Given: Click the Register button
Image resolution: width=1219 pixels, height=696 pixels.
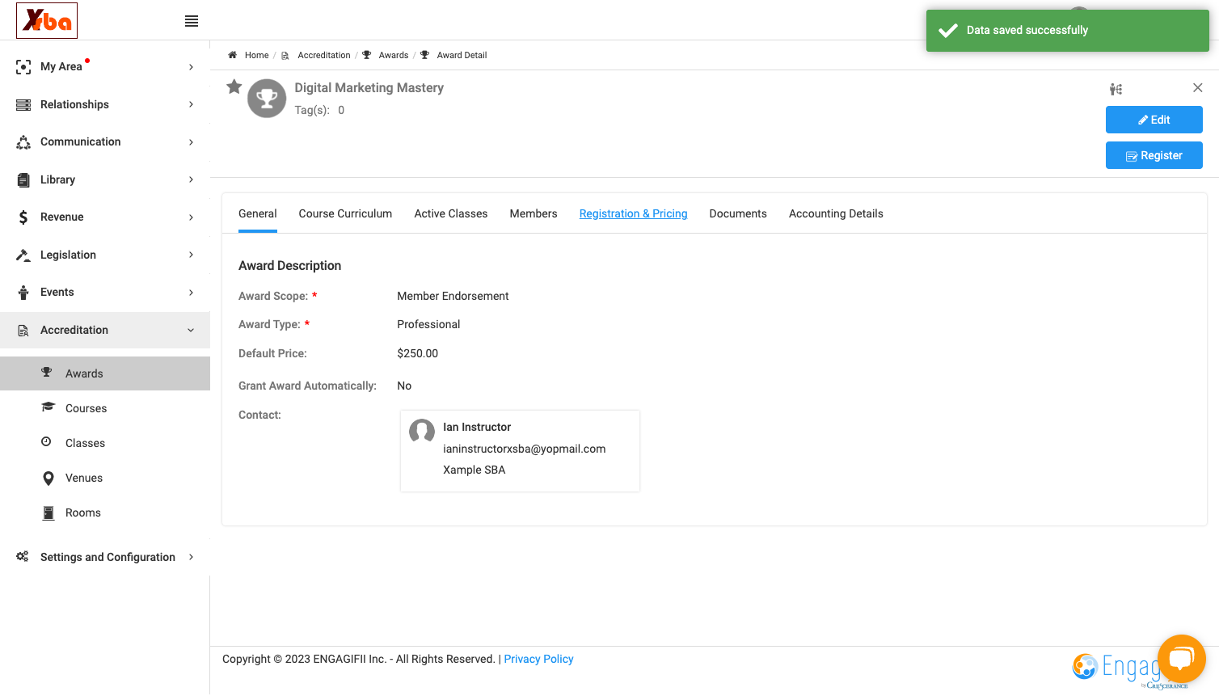Looking at the screenshot, I should [x=1154, y=155].
